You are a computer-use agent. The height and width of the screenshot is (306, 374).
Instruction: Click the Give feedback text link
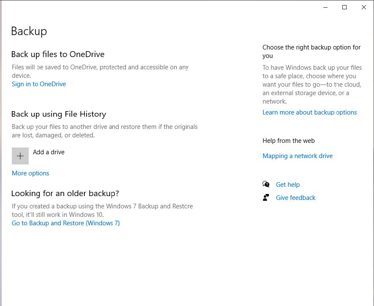coord(295,198)
